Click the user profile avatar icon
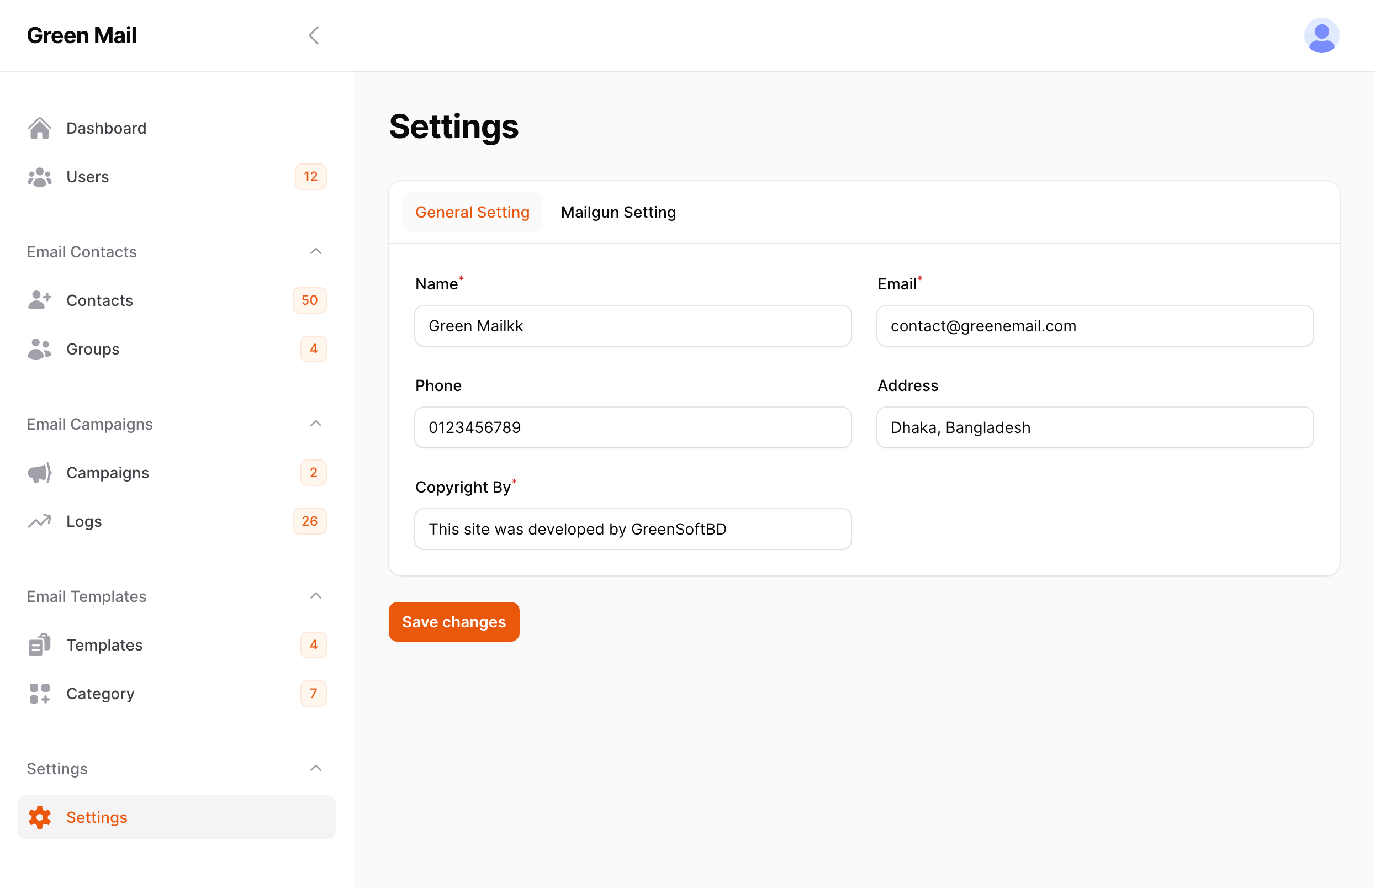Screen dimensions: 1375x888 pyautogui.click(x=1321, y=35)
